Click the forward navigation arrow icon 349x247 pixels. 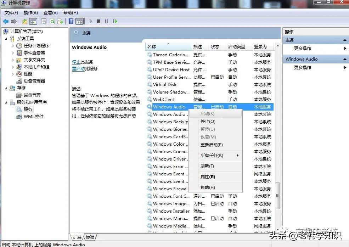click(x=14, y=21)
